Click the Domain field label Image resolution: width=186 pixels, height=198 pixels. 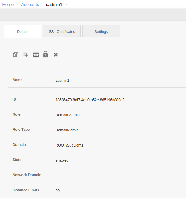(19, 145)
